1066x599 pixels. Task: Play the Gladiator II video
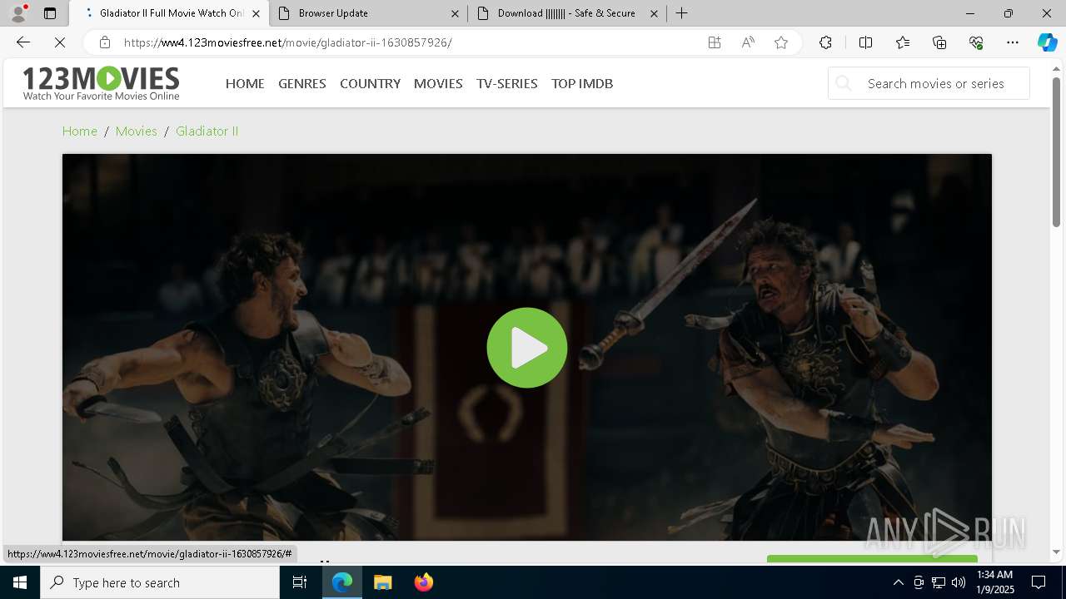coord(527,348)
